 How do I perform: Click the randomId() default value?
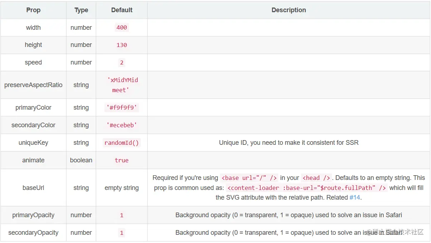click(x=122, y=143)
